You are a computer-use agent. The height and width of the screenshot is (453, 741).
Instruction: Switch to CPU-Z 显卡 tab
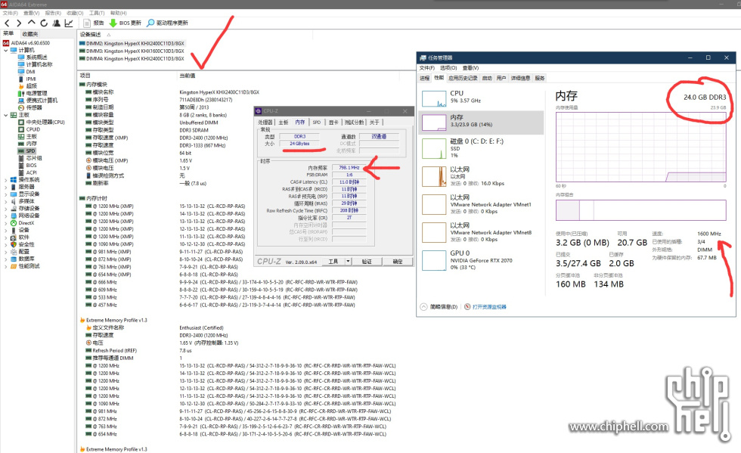(333, 123)
